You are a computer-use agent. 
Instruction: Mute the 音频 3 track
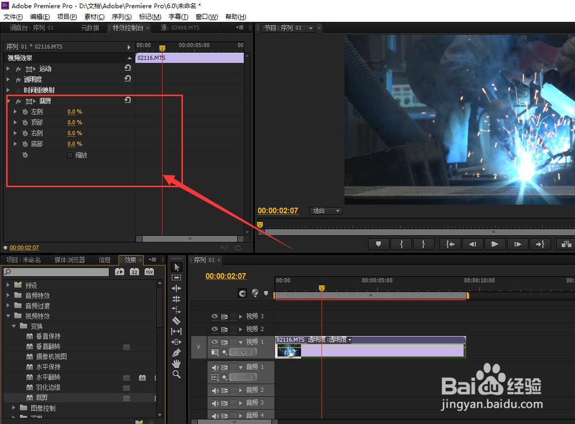coord(215,403)
